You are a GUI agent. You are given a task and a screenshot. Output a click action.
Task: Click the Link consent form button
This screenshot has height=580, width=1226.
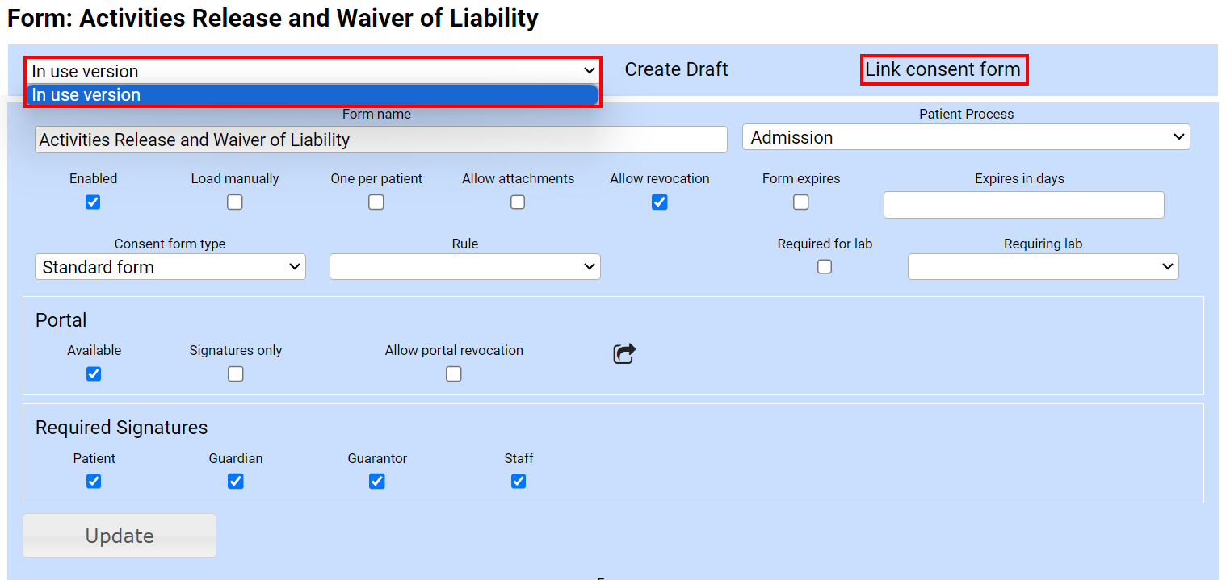click(x=943, y=70)
